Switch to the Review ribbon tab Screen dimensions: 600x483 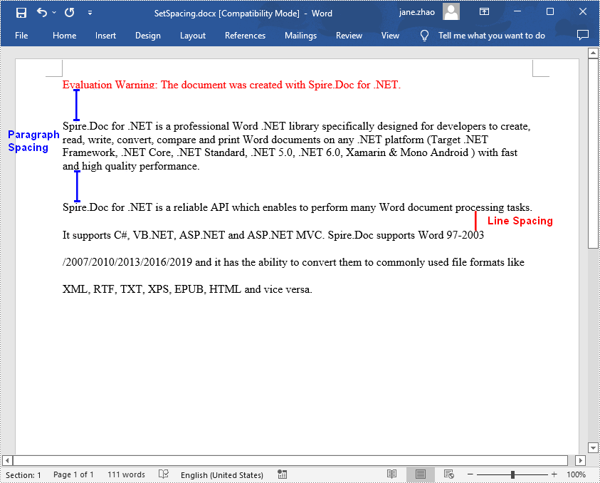click(349, 35)
